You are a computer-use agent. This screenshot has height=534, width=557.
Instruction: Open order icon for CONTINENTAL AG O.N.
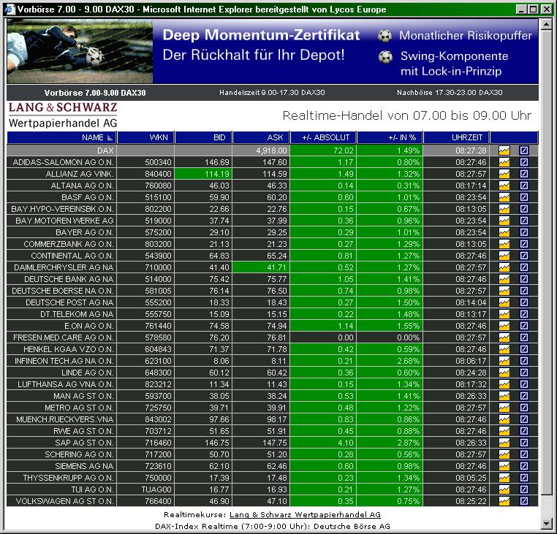[x=524, y=256]
